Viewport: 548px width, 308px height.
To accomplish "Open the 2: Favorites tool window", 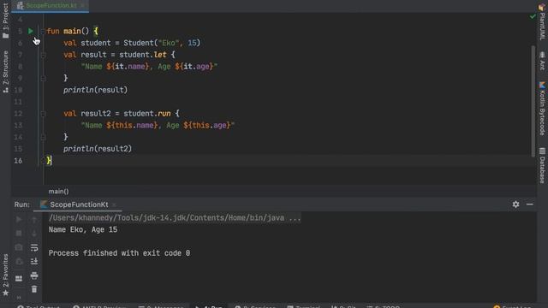I will 5,275.
